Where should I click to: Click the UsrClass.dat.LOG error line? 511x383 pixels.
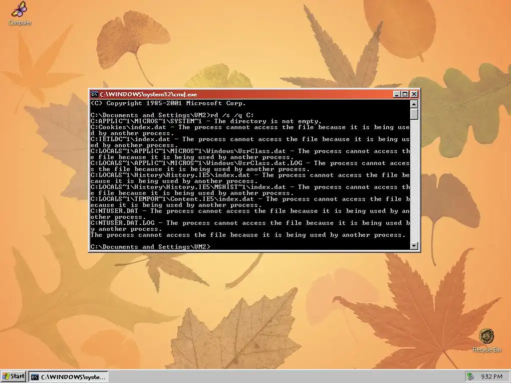(250, 166)
